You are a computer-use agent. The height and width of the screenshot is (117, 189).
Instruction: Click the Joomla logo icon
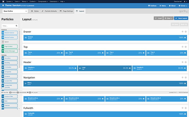(3, 2)
